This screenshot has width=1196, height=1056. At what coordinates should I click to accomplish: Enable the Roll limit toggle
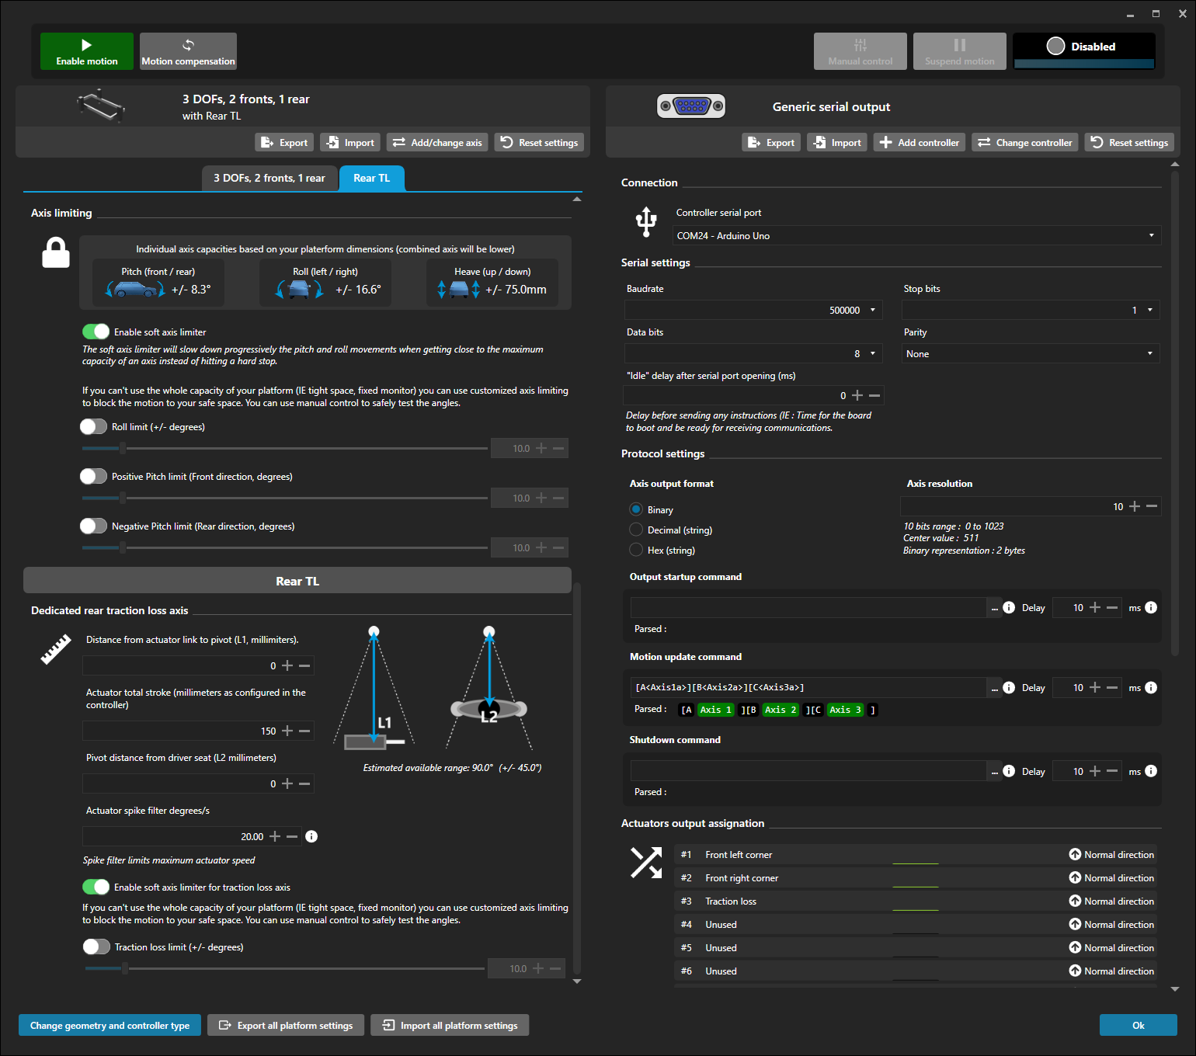[x=93, y=427]
